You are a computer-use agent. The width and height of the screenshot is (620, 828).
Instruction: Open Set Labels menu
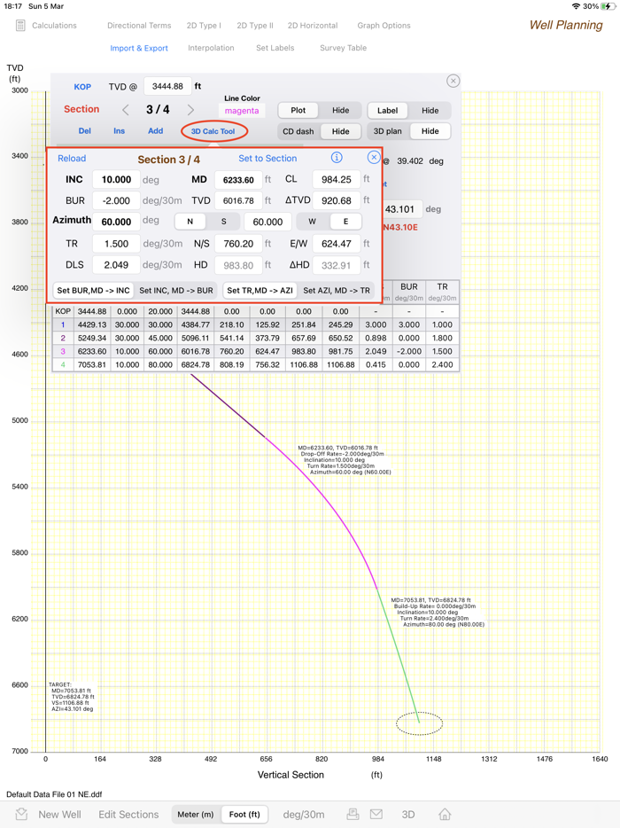(x=275, y=48)
